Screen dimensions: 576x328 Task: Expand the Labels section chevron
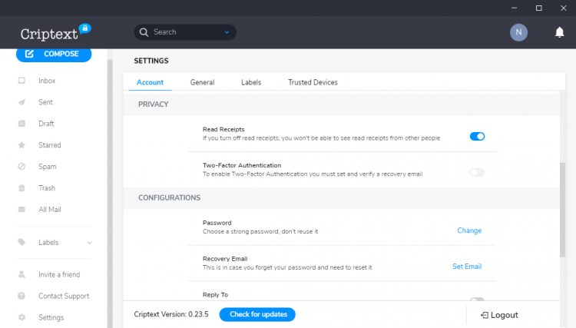coord(89,243)
